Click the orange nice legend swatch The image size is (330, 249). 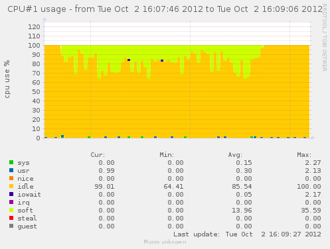click(x=11, y=178)
